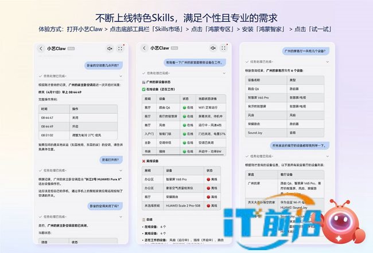This screenshot has width=373, height=253.
Task: Open the four-dot menu in left panel
Action: (x=121, y=49)
